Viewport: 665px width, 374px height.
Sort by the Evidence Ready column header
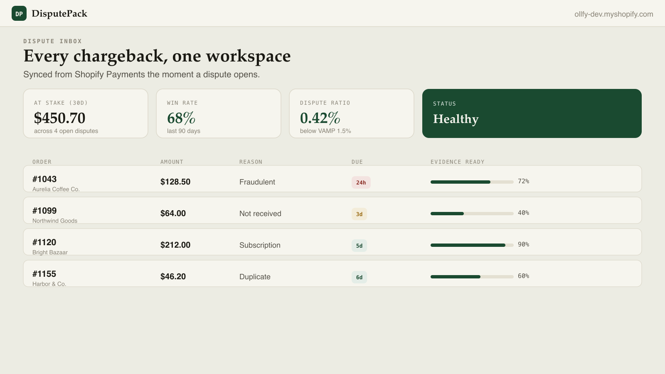[x=458, y=162]
